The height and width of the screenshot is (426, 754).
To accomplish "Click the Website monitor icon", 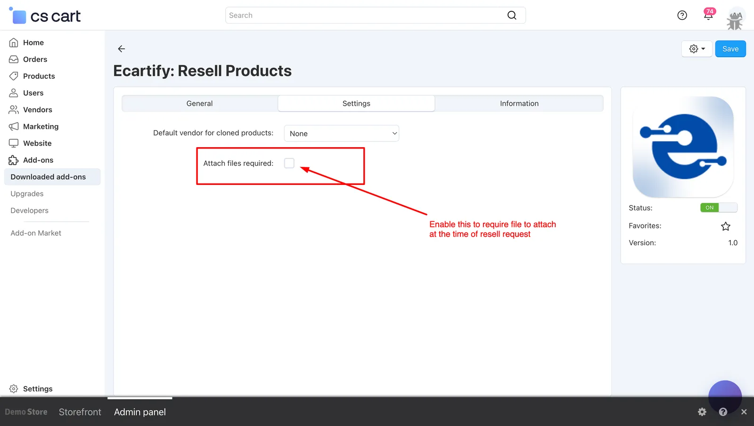I will tap(14, 143).
